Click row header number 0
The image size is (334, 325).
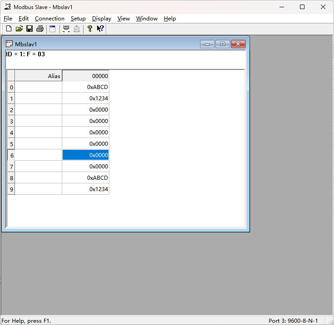click(x=11, y=87)
